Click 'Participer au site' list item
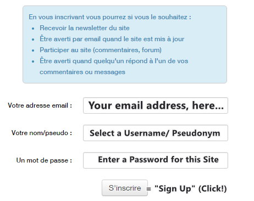 tap(101, 50)
